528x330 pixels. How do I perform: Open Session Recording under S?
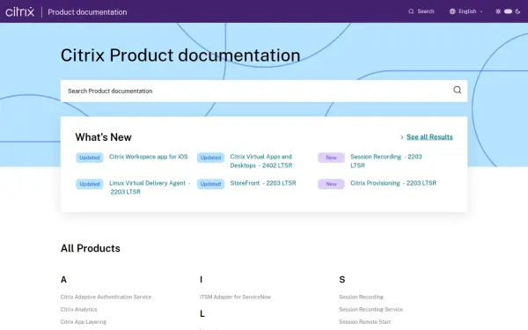pos(361,297)
